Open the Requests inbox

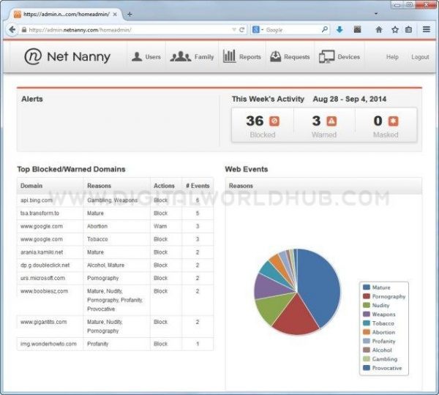click(290, 57)
